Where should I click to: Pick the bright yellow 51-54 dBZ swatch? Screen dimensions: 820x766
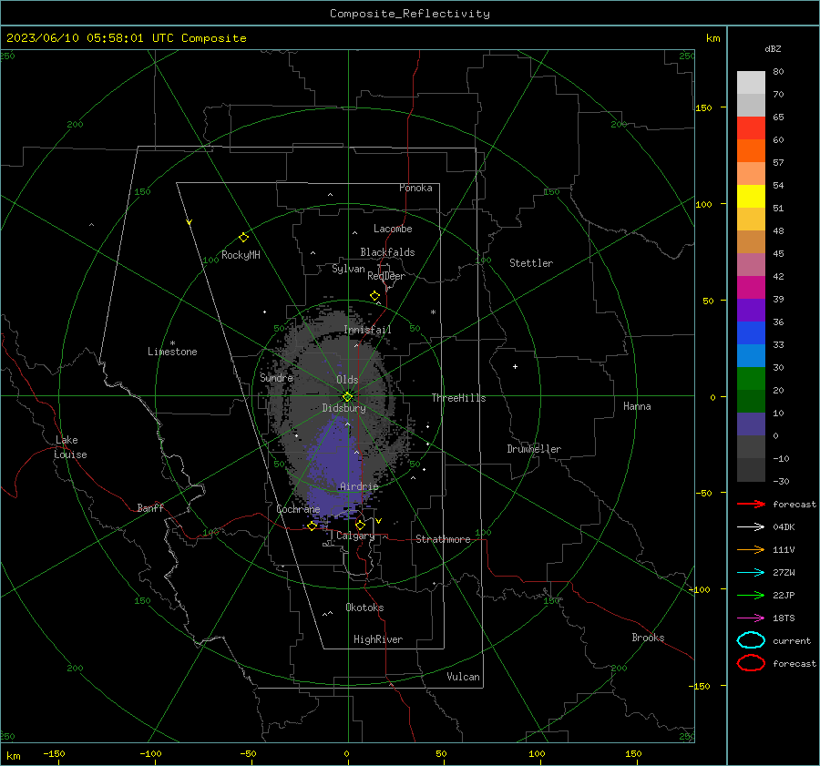pos(751,197)
